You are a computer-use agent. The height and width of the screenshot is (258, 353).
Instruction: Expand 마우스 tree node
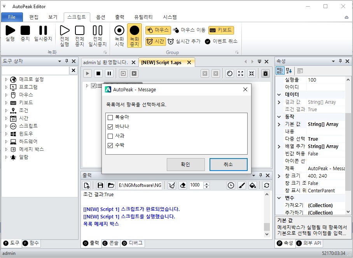click(x=6, y=95)
